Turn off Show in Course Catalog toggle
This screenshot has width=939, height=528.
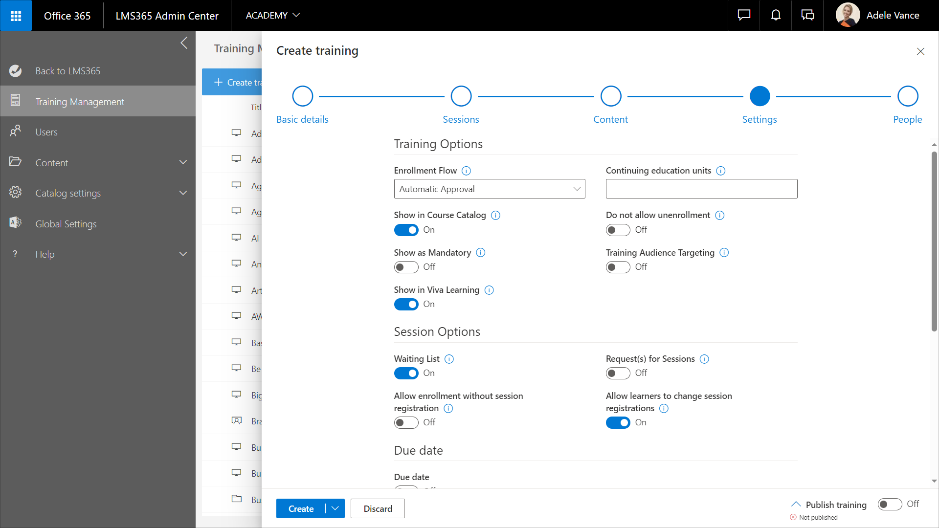[406, 230]
